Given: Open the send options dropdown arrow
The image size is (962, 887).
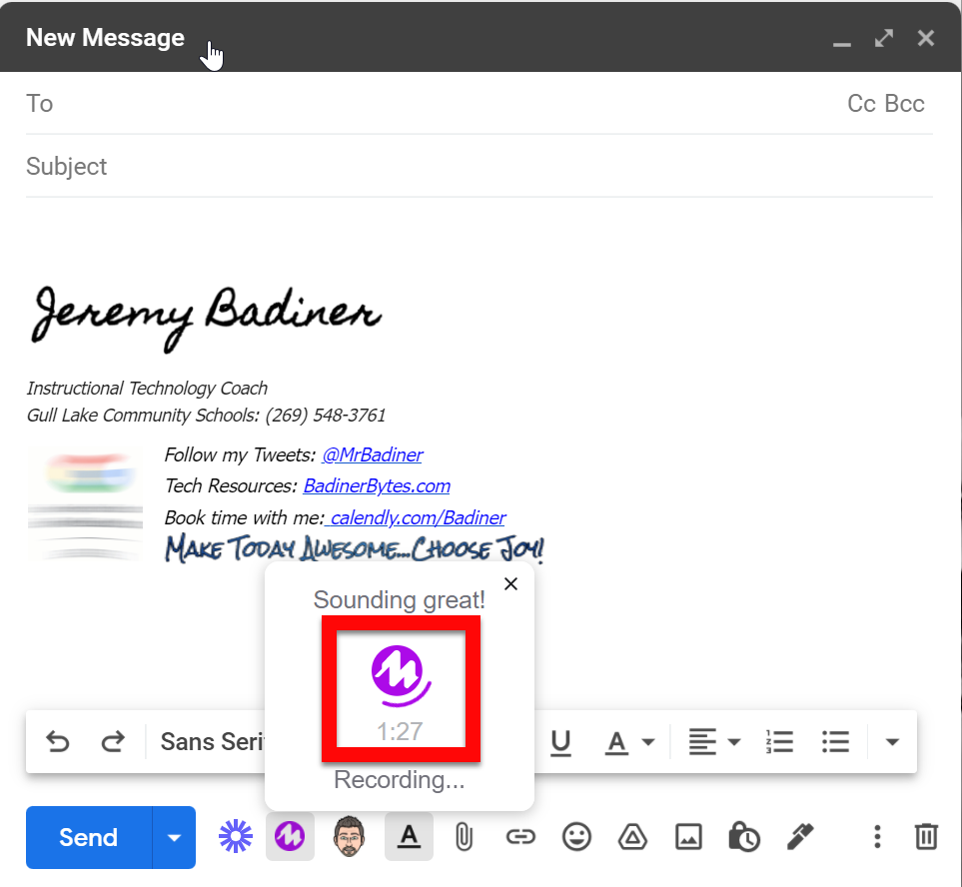Looking at the screenshot, I should [x=174, y=837].
